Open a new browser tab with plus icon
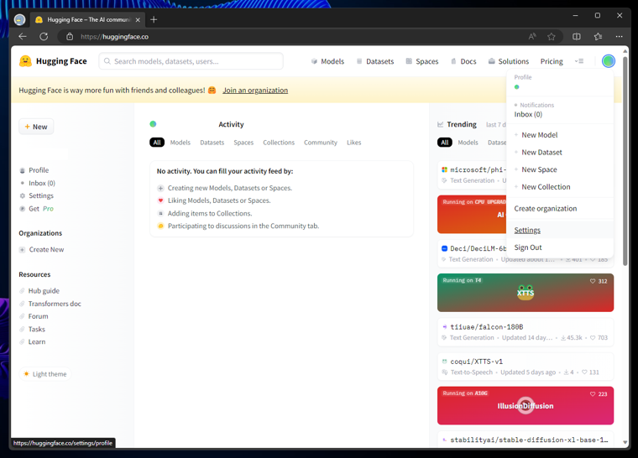Screen dimensions: 638x458 154,19
